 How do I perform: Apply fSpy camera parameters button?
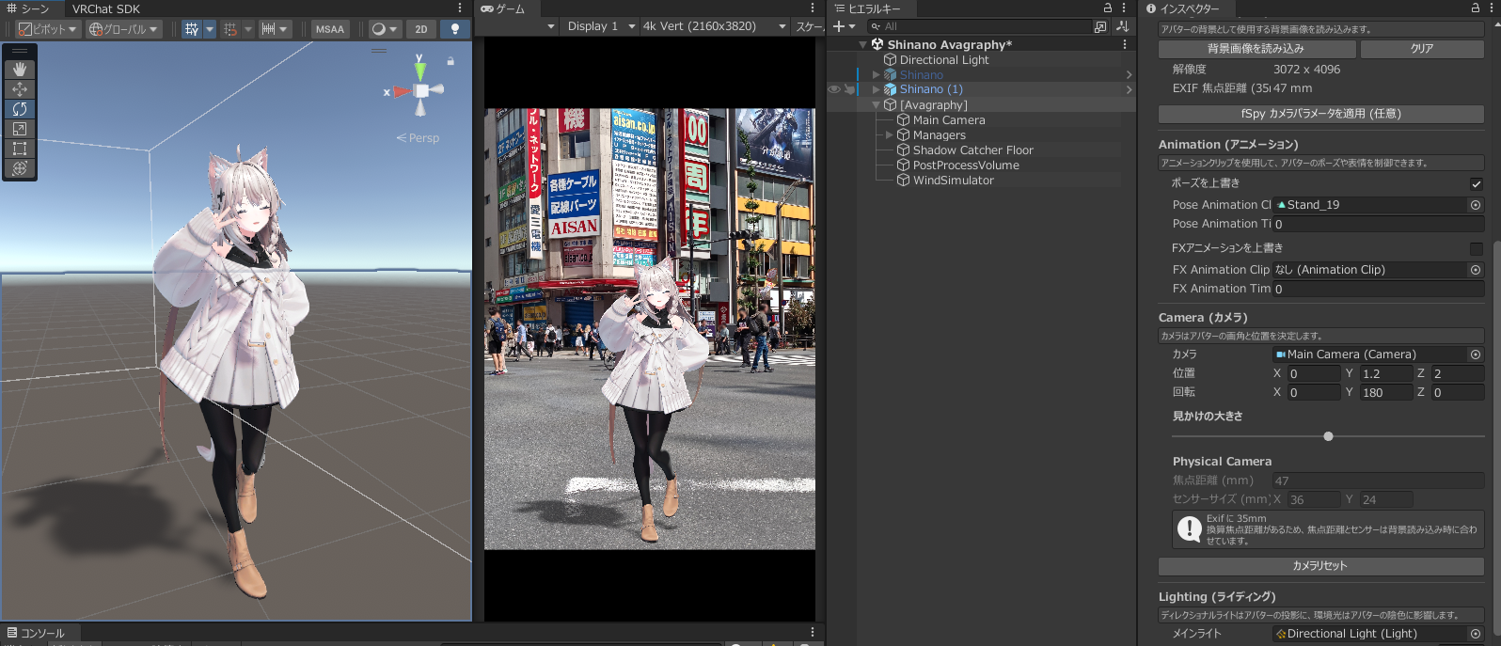(1320, 114)
